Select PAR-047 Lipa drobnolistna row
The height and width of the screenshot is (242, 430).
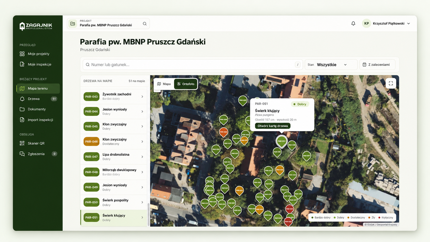(114, 157)
